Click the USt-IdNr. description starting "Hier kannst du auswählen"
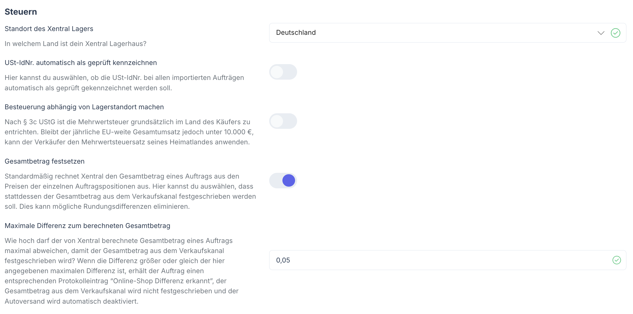633x314 pixels. 124,83
